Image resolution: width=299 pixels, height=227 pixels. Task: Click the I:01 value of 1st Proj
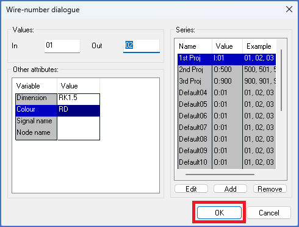227,60
